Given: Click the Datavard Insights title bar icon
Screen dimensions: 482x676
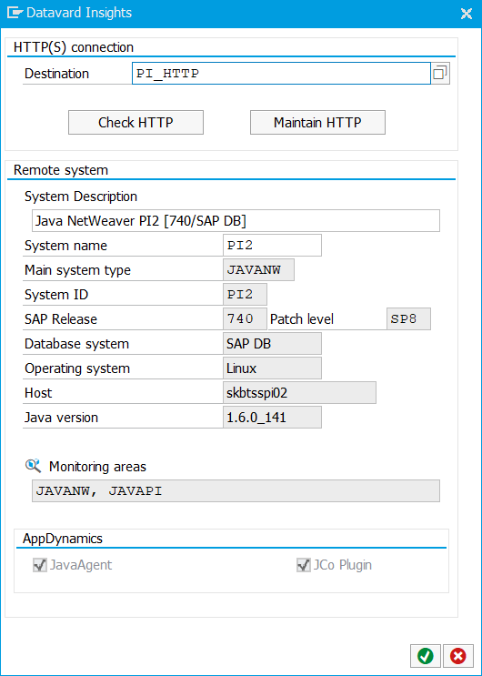Looking at the screenshot, I should [x=15, y=13].
